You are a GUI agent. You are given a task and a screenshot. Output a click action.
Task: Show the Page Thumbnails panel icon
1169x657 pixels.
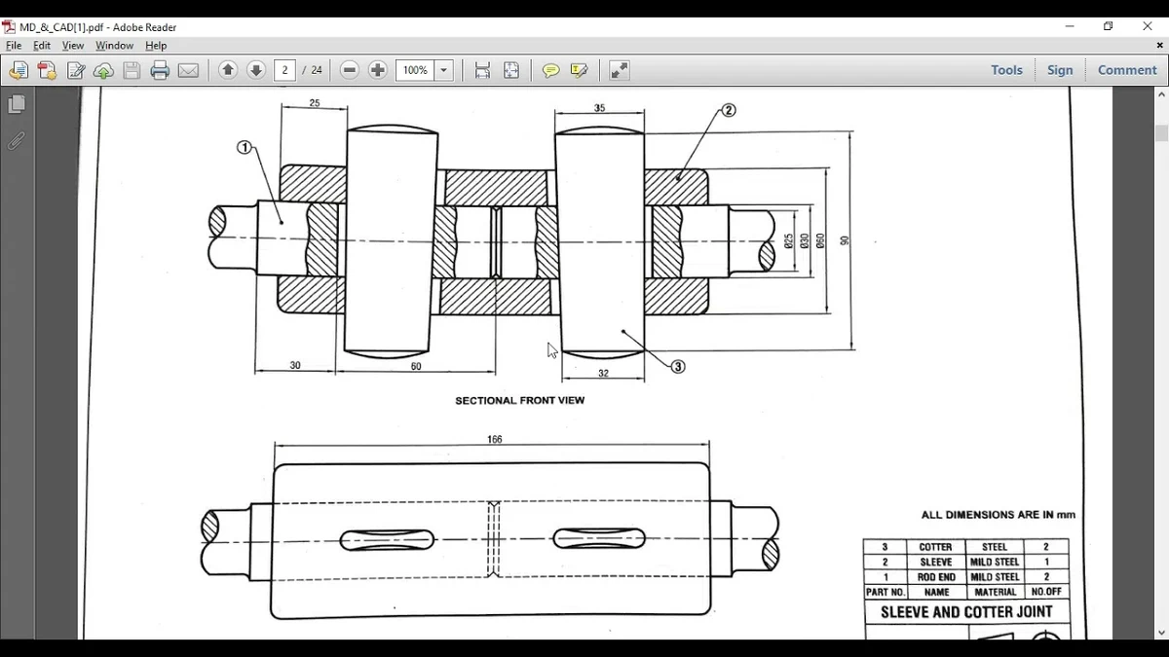[x=16, y=104]
